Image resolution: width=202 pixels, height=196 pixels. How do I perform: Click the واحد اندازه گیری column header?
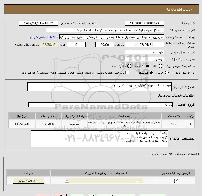point(74,116)
